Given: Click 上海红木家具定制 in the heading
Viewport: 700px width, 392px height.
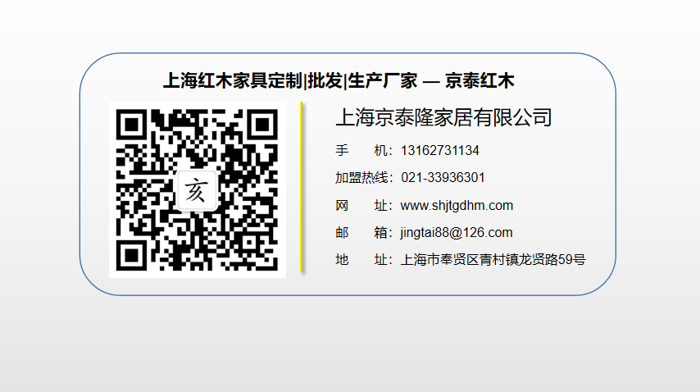Looking at the screenshot, I should (x=232, y=80).
